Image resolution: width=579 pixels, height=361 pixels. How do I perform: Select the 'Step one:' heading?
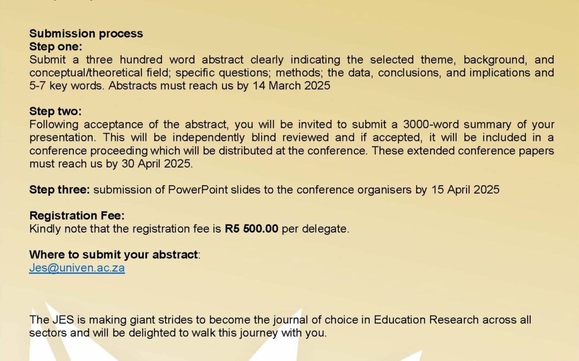pos(56,47)
